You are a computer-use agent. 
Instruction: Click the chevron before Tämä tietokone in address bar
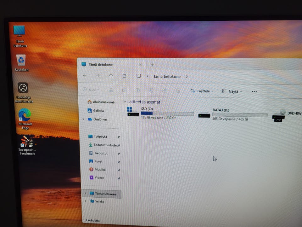coord(147,76)
